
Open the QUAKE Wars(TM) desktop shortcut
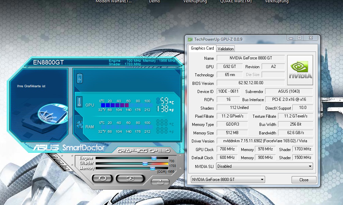pos(236,1)
